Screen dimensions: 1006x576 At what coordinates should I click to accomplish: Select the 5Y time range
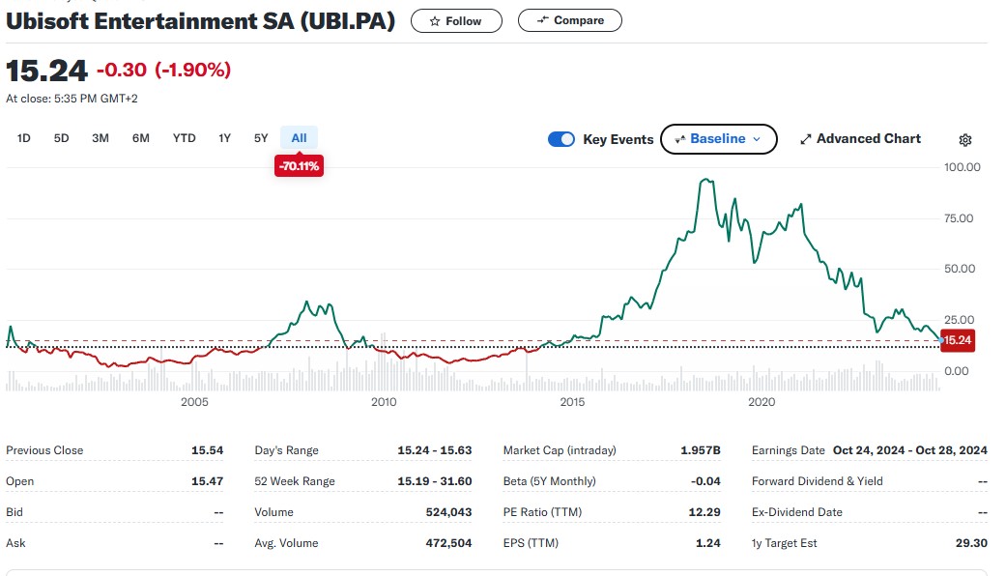click(x=261, y=138)
